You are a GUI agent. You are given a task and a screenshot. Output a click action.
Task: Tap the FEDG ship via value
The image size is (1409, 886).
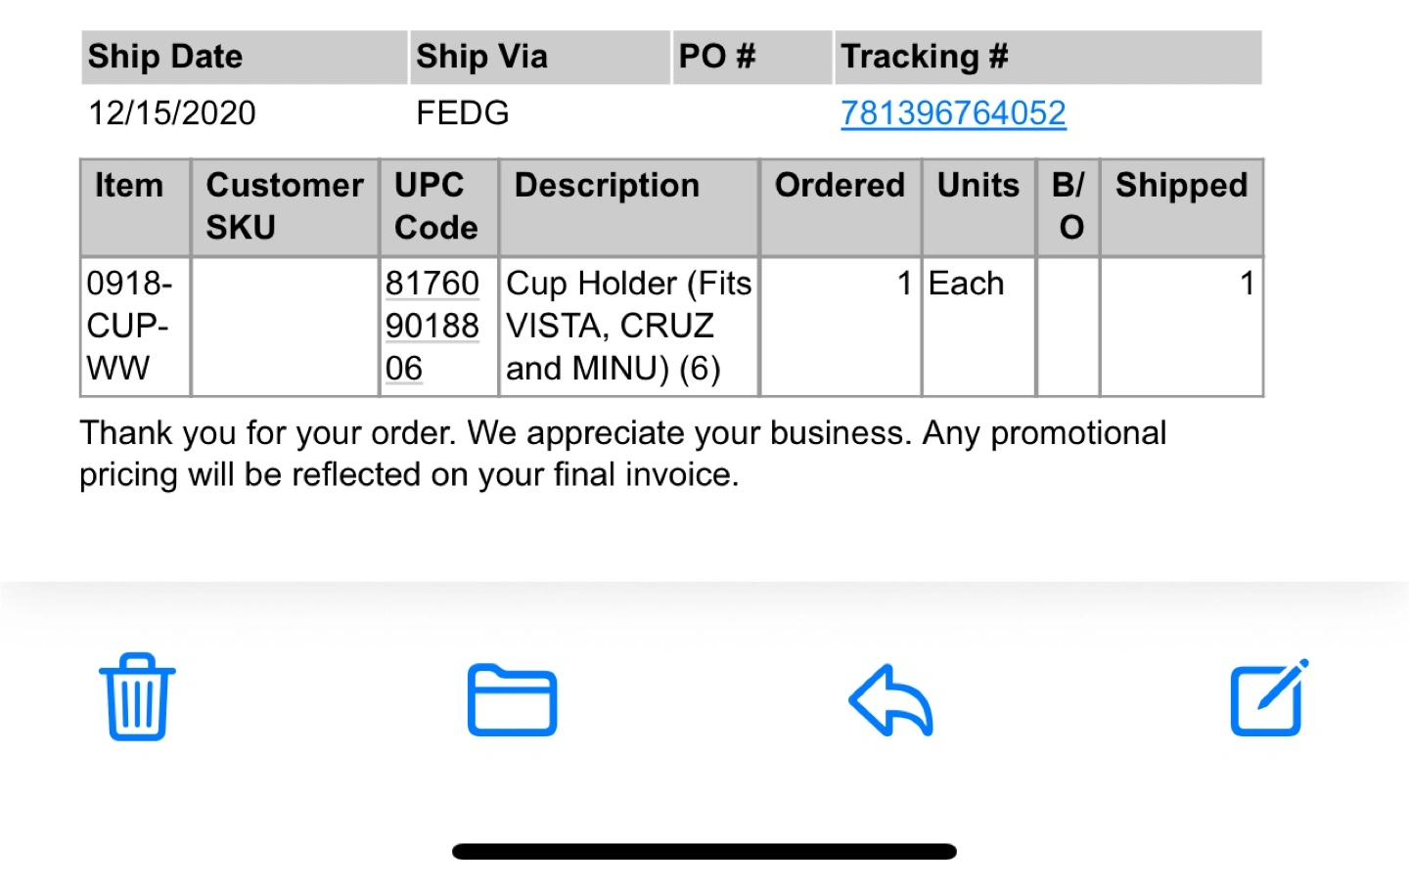[x=462, y=113]
